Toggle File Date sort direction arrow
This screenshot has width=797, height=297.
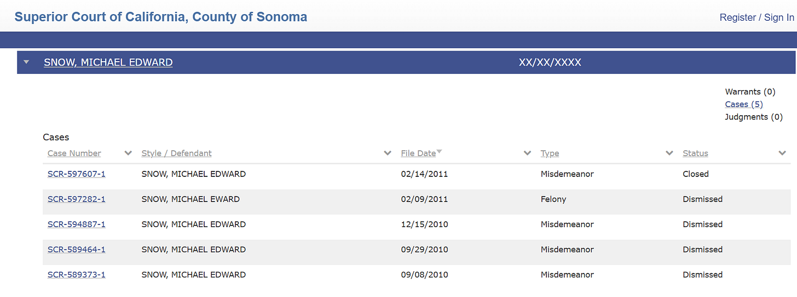click(x=439, y=152)
